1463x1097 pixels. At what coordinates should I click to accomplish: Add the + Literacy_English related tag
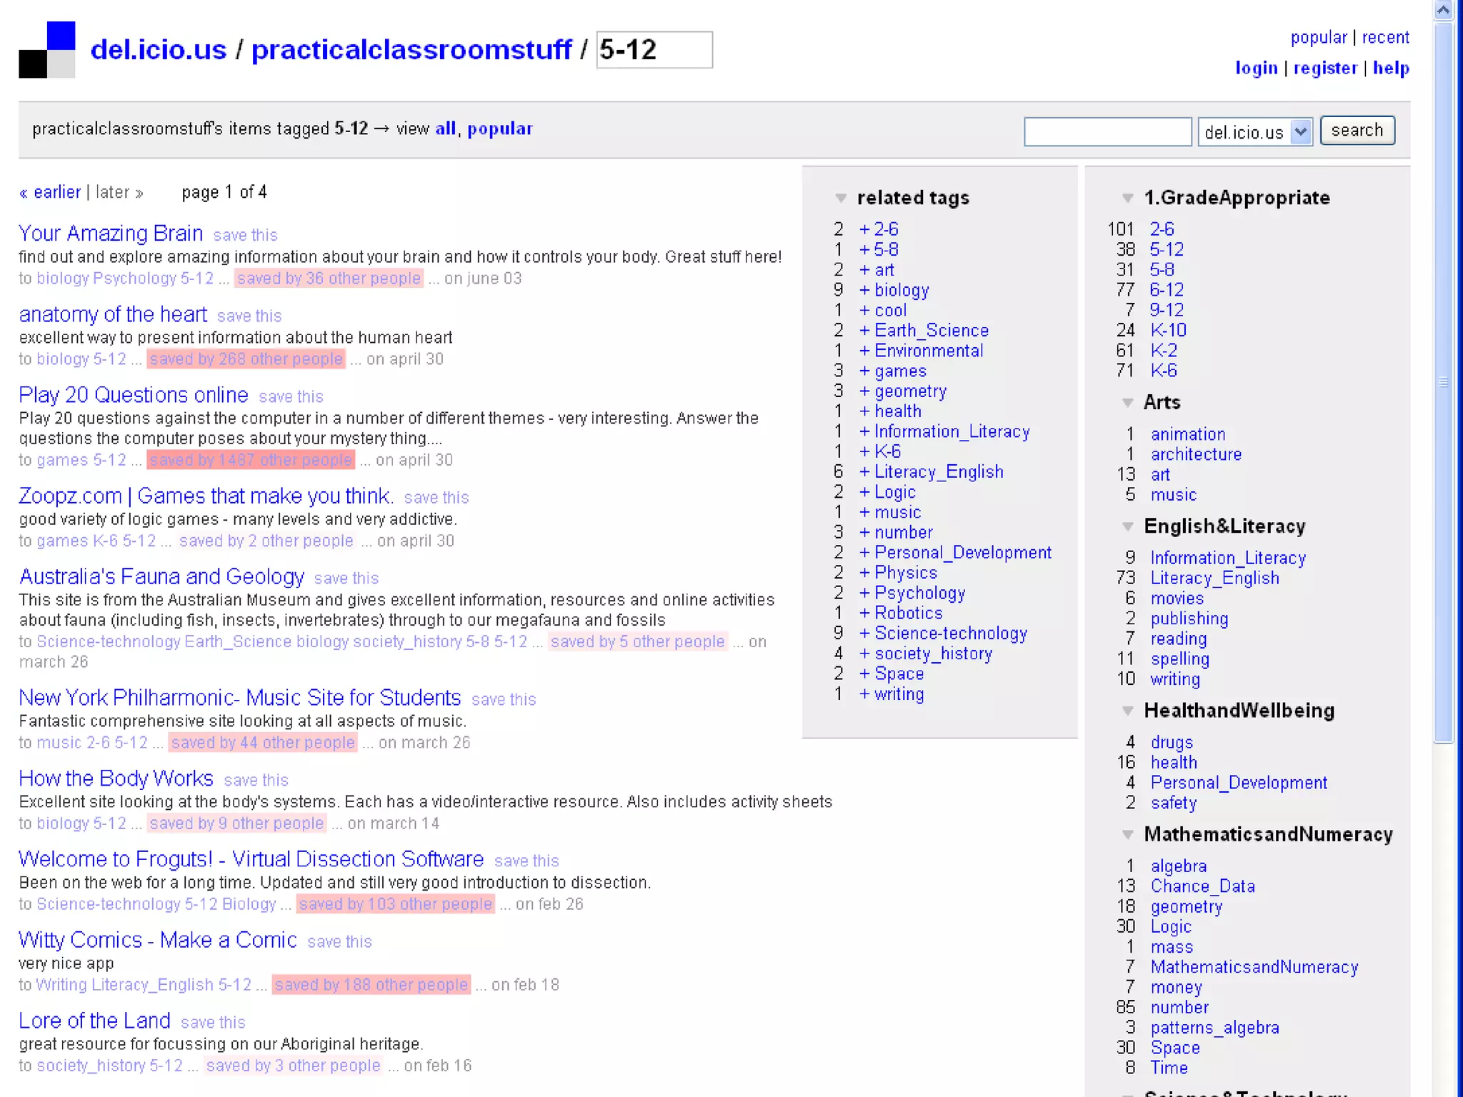coord(931,472)
